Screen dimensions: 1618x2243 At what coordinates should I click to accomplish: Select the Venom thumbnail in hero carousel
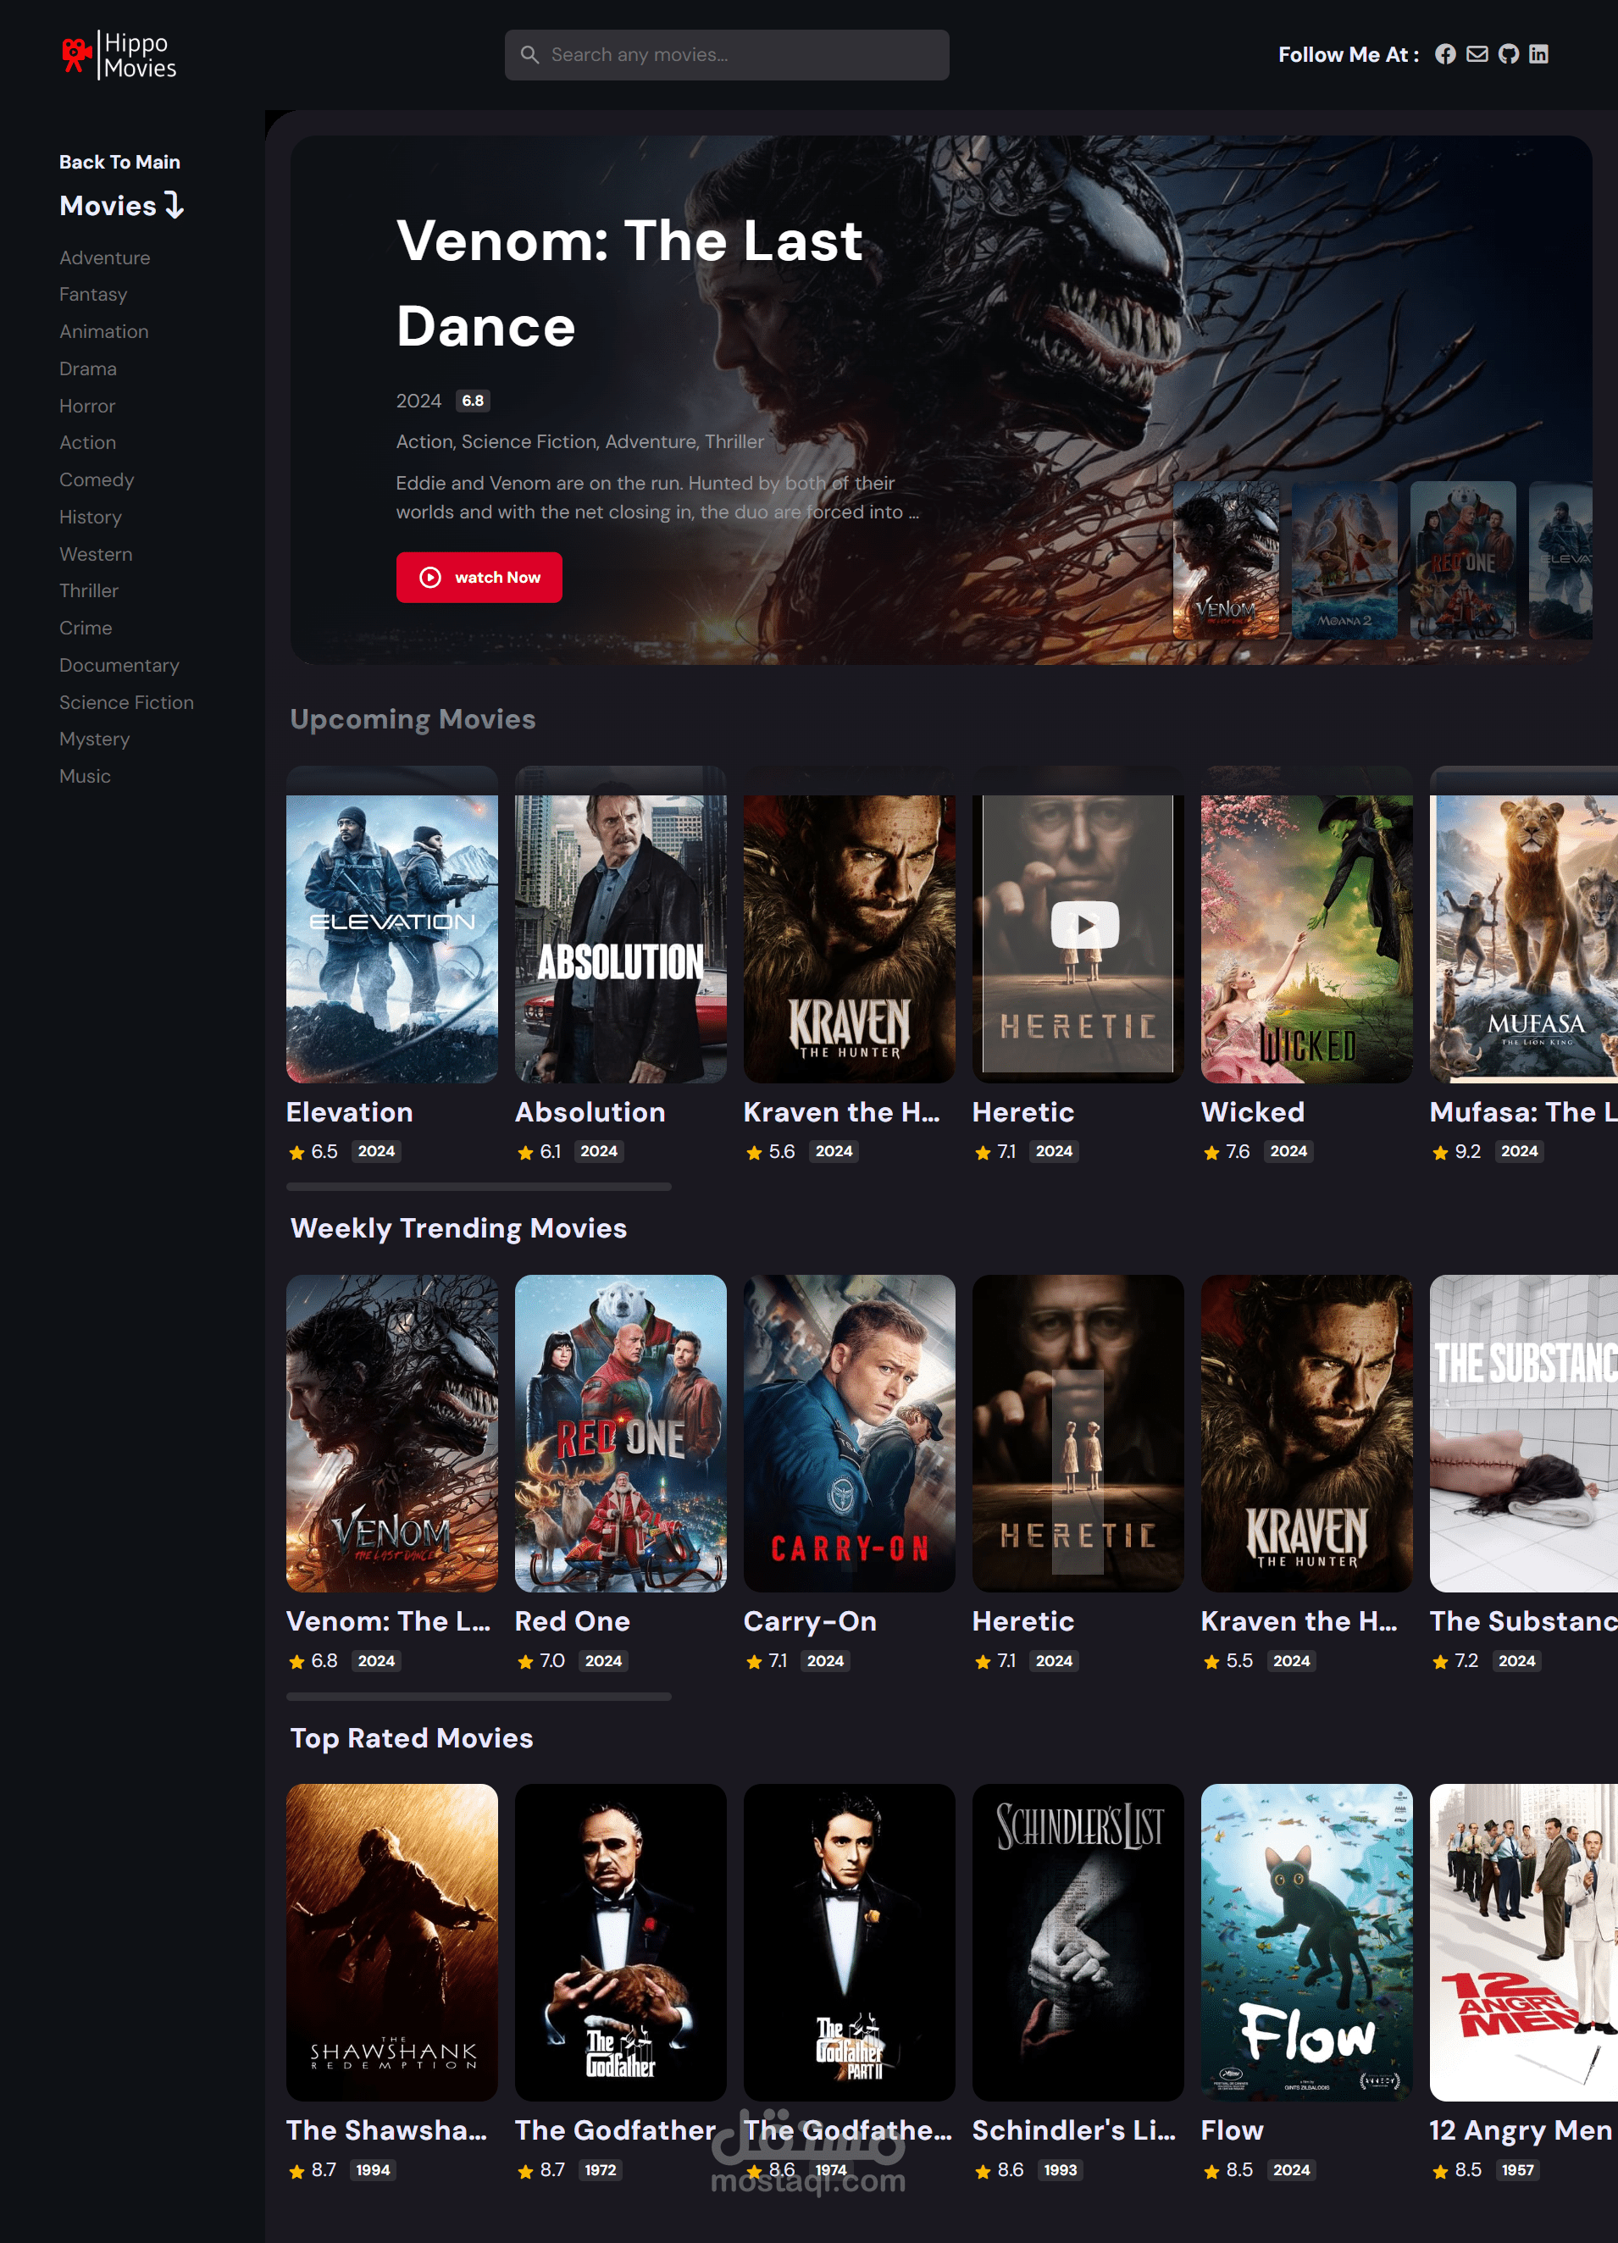[x=1226, y=560]
